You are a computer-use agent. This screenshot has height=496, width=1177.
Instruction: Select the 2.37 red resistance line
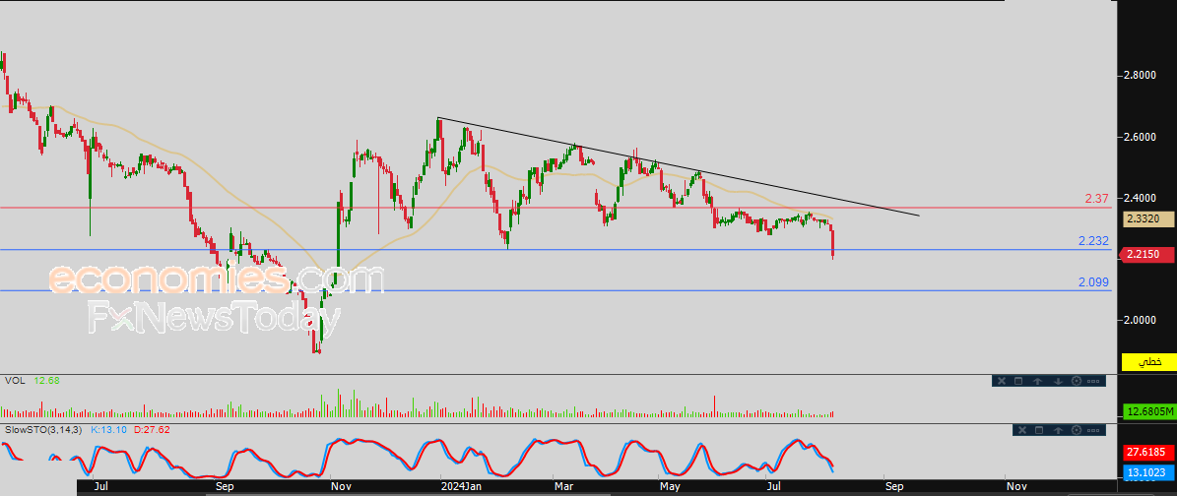click(x=556, y=207)
